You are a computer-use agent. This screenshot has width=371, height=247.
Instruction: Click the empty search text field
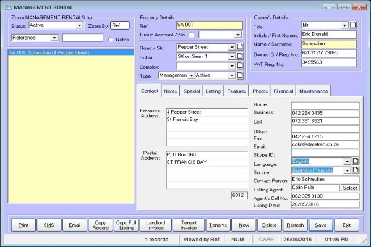tap(83, 38)
